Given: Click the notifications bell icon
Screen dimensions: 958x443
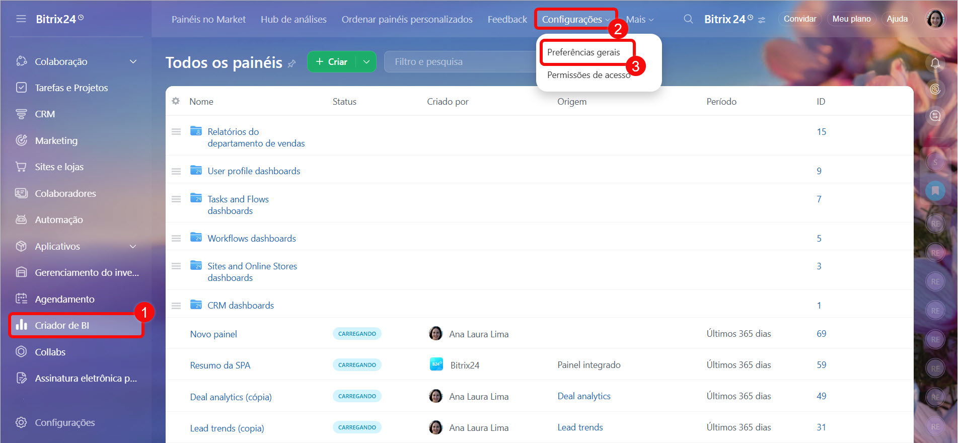Looking at the screenshot, I should click(935, 63).
